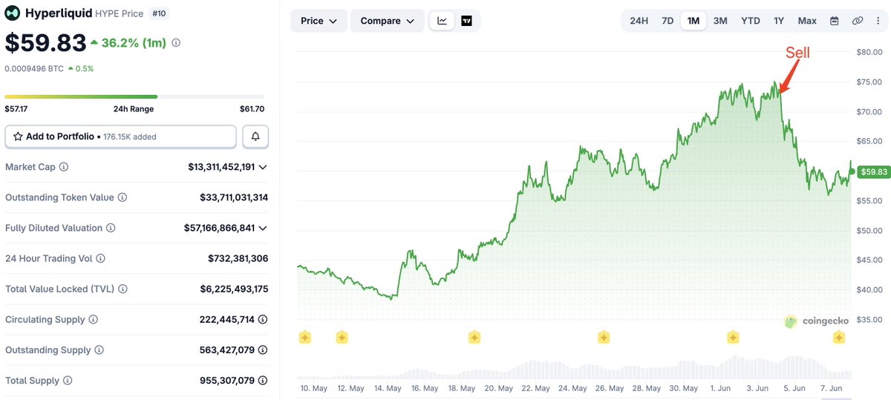Click the info icon beside the Total Supply label
The image size is (891, 400).
(x=68, y=380)
